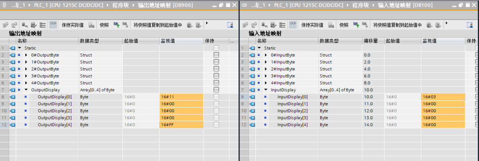Toggle expanded mode icon in DB100 toolbar

click(282, 25)
